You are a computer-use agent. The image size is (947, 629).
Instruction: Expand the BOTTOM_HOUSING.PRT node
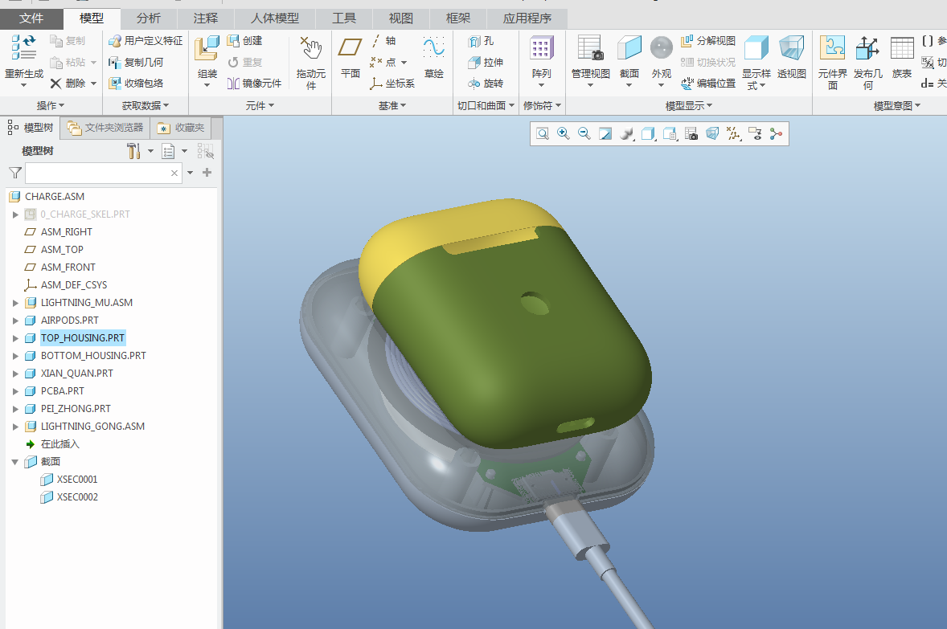point(16,356)
